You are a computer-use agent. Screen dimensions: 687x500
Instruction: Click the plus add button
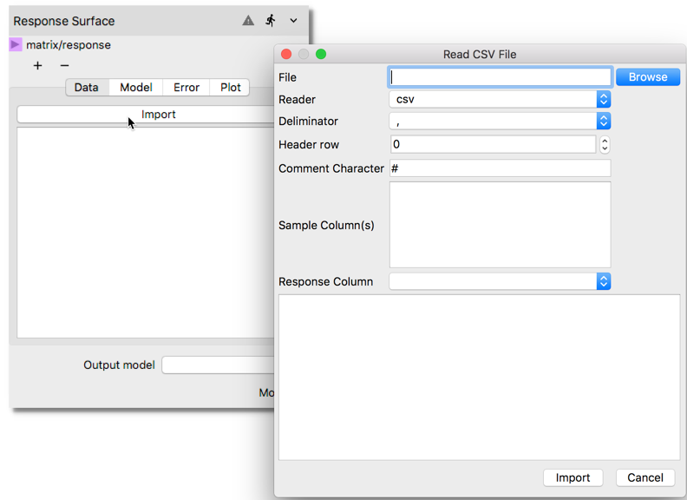click(x=37, y=66)
